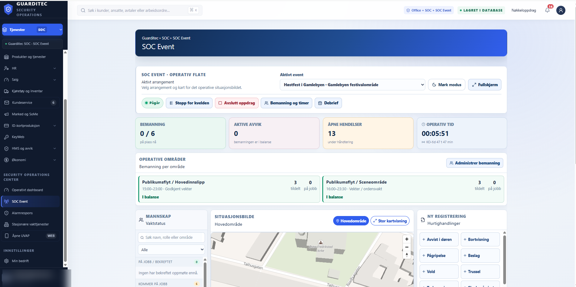The image size is (576, 287).
Task: Expand the ID-kortproduksjon chevron
Action: tap(55, 126)
